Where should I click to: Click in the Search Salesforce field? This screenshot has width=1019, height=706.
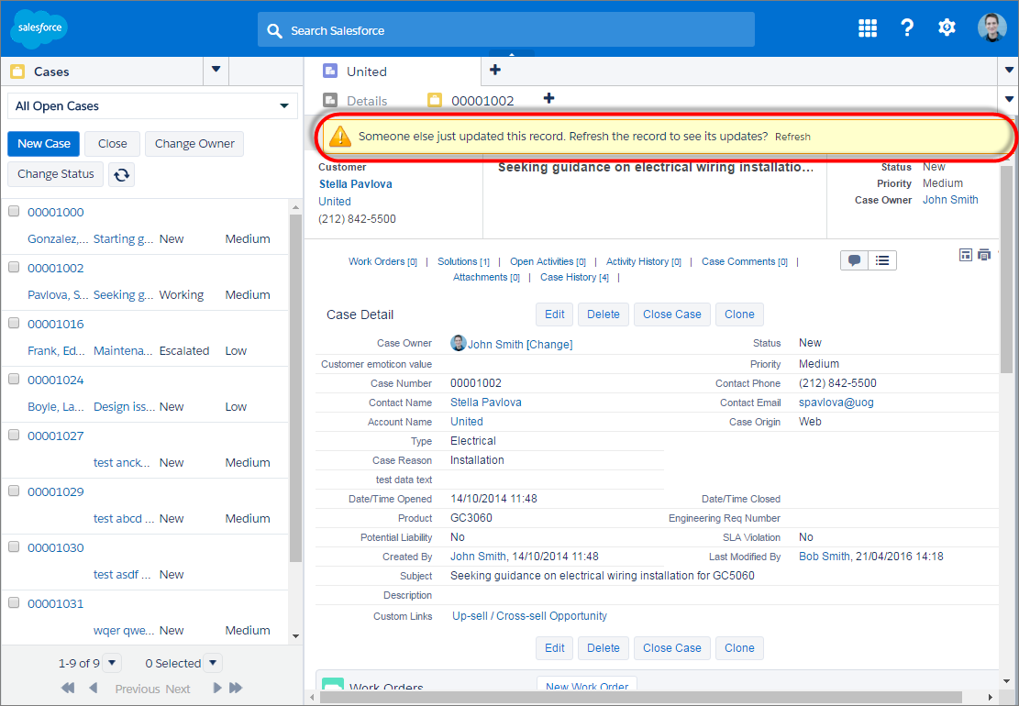click(506, 30)
